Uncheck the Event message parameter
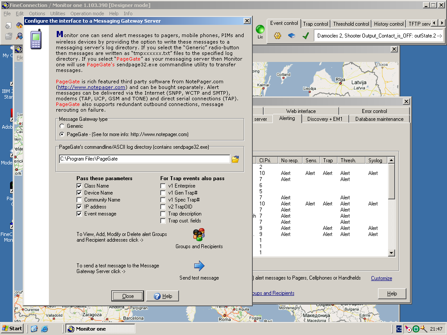 pos(79,214)
